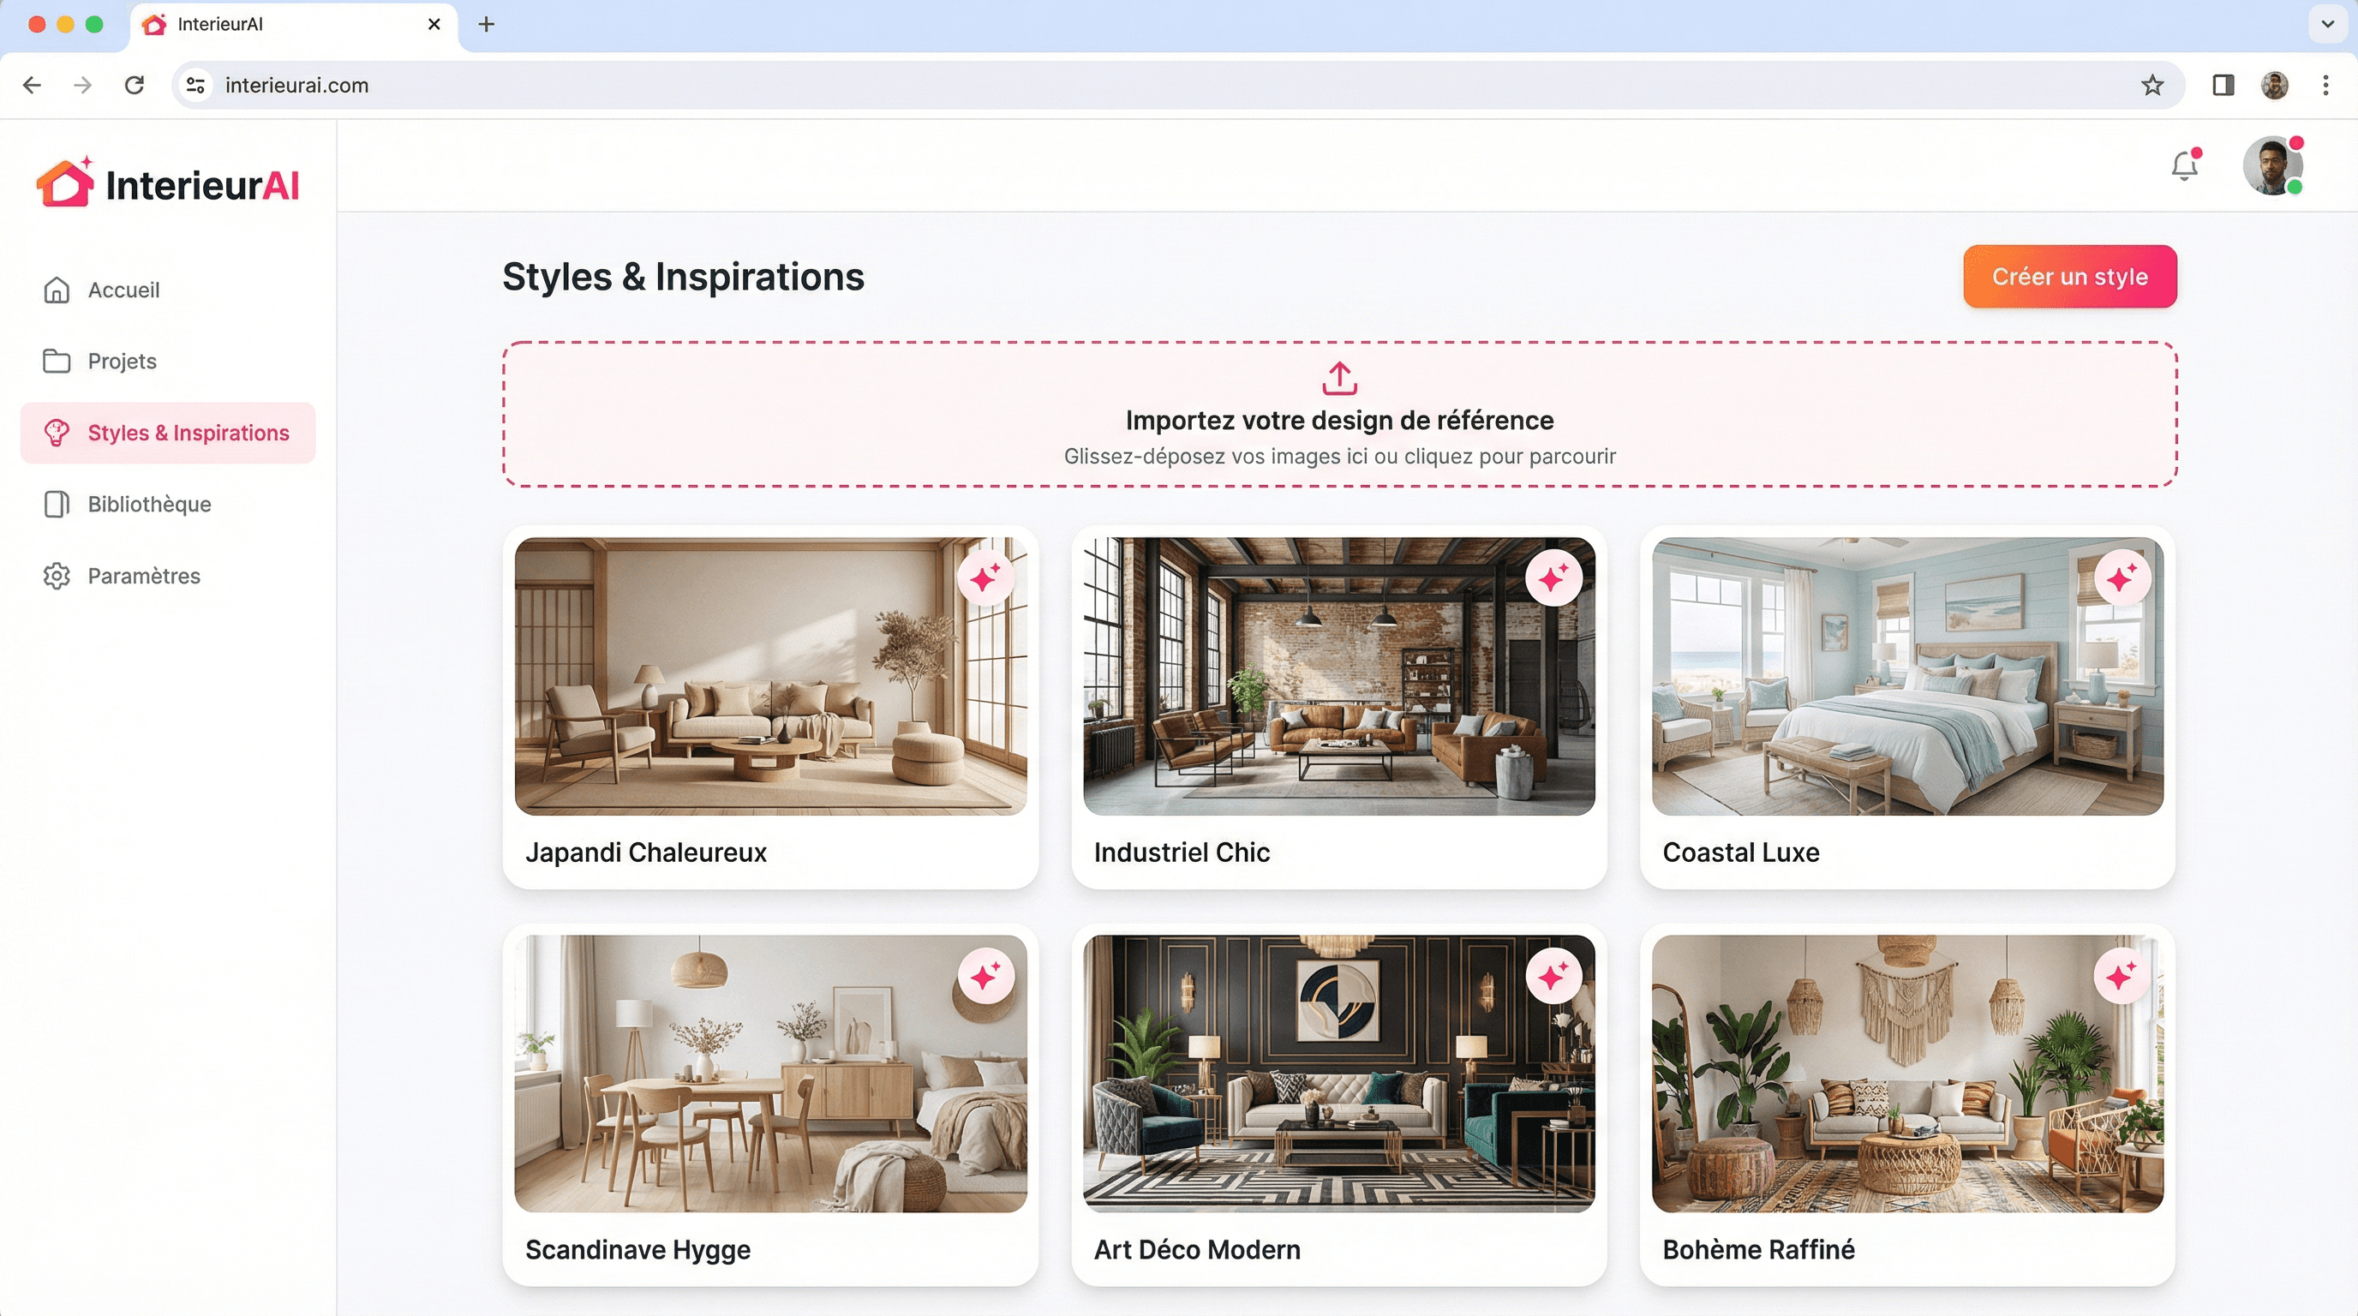Bookmark this page with the star icon
Image resolution: width=2358 pixels, height=1316 pixels.
(2152, 85)
